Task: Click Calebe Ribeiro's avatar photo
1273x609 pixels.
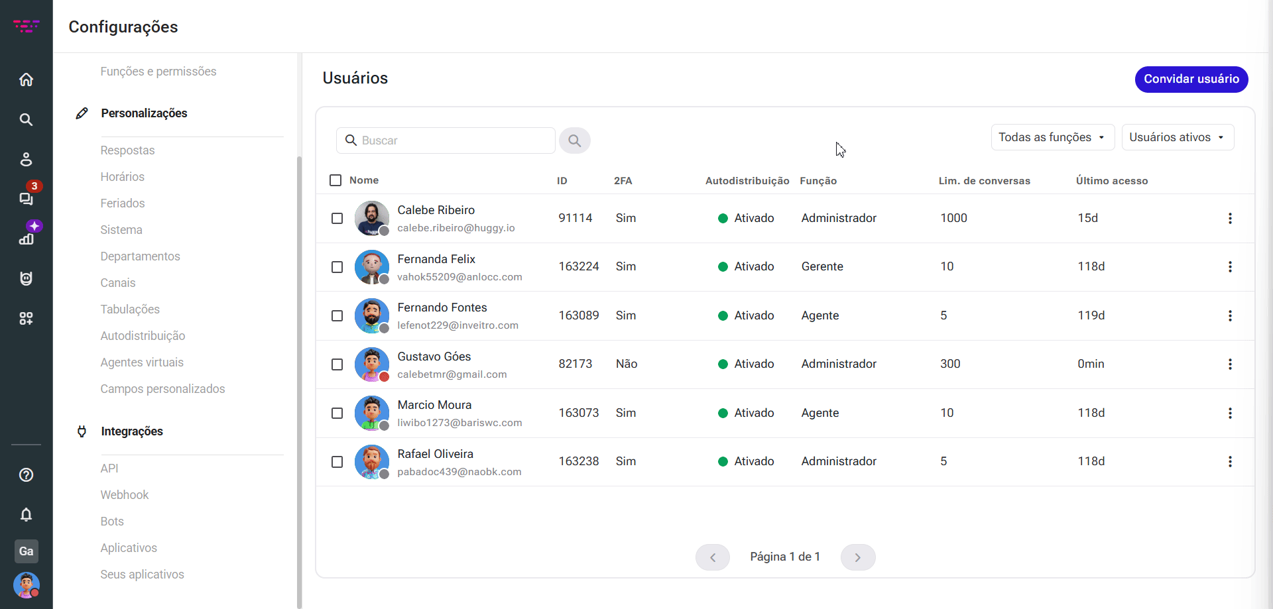Action: 372,218
